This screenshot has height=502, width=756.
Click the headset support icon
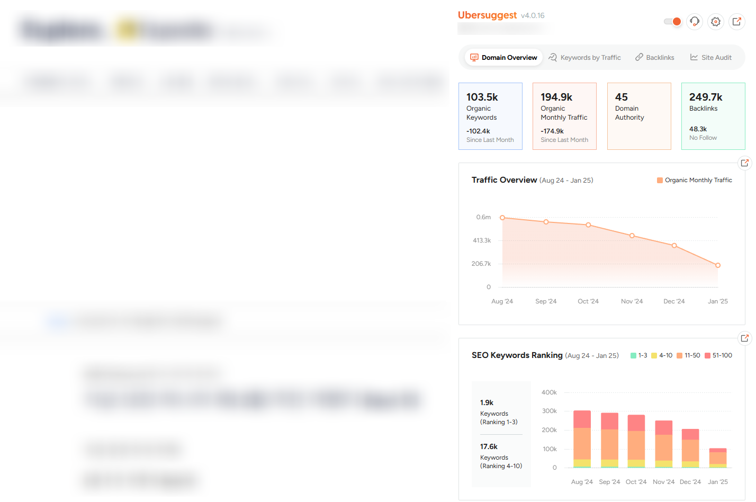pos(695,22)
